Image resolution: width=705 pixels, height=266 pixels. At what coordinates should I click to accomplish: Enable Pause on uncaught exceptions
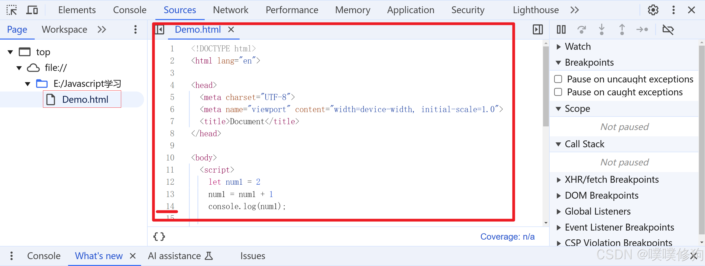(558, 79)
